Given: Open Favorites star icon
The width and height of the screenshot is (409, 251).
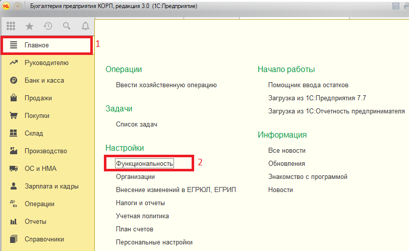Looking at the screenshot, I should [x=29, y=26].
